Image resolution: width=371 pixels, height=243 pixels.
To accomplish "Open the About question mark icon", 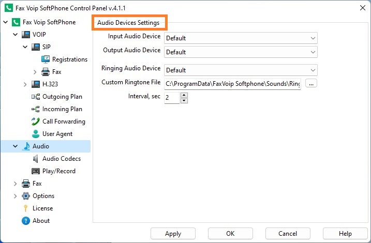I will (25, 221).
